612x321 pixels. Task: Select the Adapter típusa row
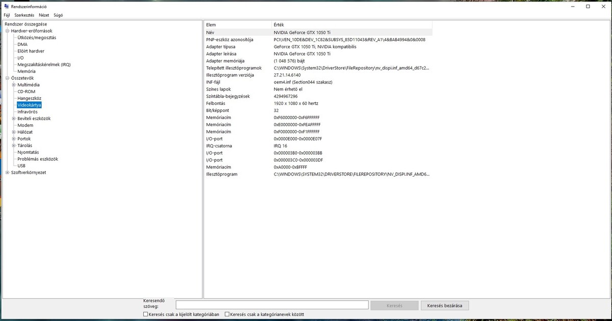pyautogui.click(x=318, y=47)
